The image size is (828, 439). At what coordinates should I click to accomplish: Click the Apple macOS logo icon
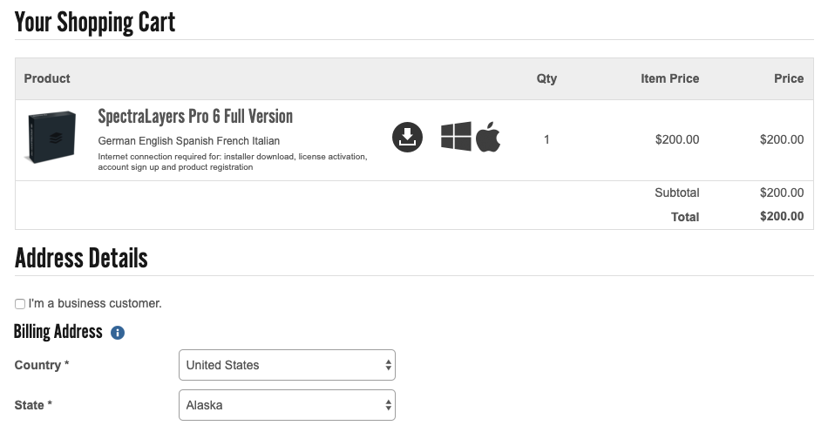(488, 137)
